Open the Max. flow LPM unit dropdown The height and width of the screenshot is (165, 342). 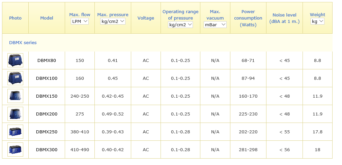[x=80, y=21]
